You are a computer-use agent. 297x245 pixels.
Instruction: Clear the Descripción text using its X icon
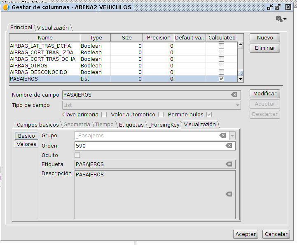pyautogui.click(x=229, y=194)
